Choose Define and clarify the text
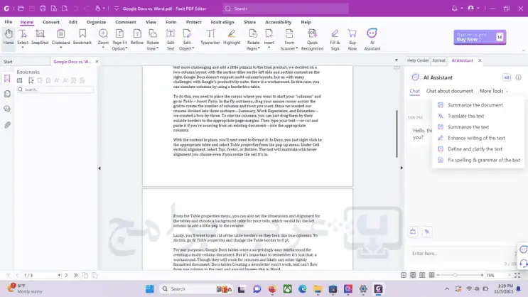528x297 pixels. (x=475, y=148)
